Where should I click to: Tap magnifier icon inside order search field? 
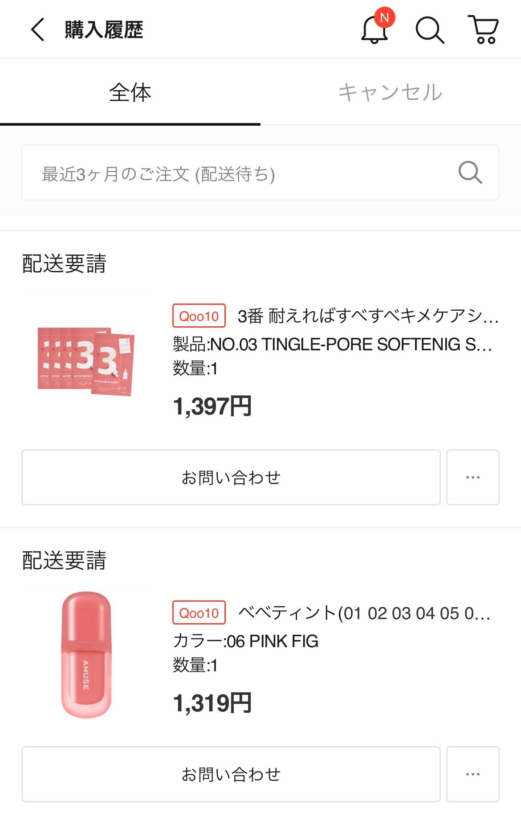pos(470,172)
